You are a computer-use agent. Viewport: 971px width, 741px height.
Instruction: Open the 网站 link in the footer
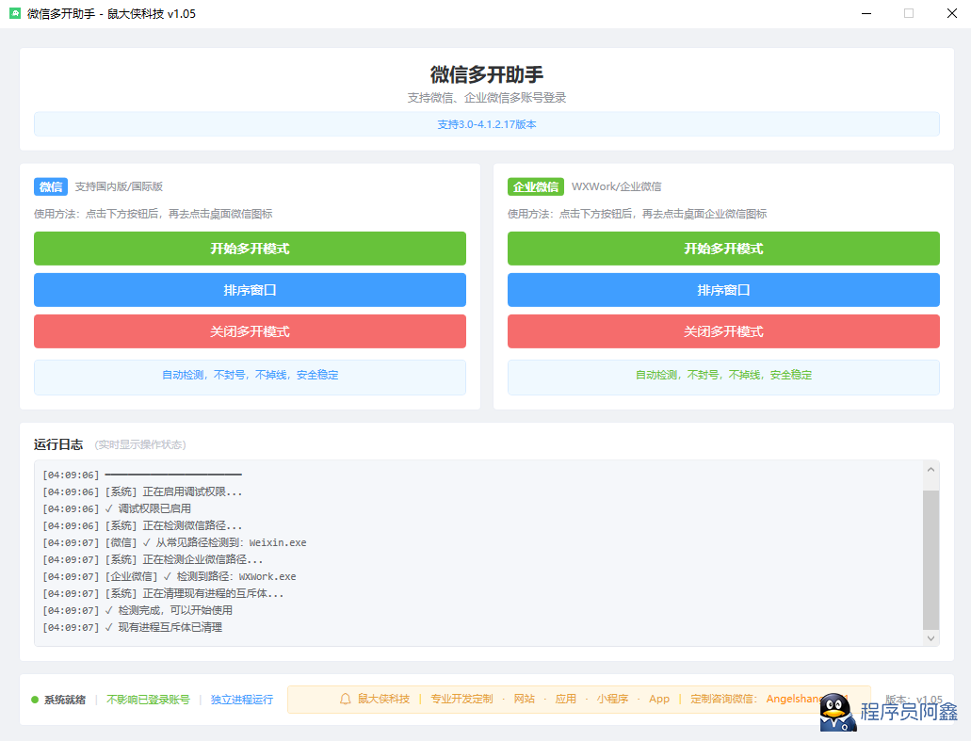pyautogui.click(x=524, y=699)
